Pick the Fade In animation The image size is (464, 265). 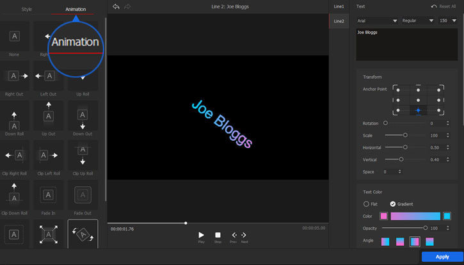(x=48, y=194)
